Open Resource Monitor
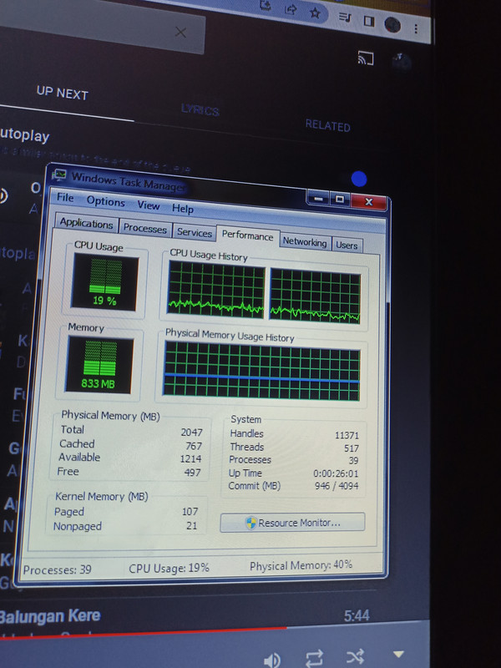501x668 pixels. pos(293,523)
